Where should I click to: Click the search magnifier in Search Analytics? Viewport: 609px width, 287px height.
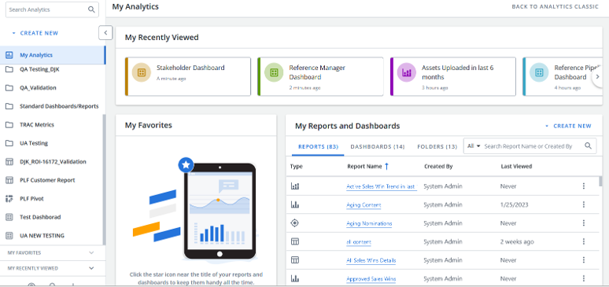pos(91,9)
